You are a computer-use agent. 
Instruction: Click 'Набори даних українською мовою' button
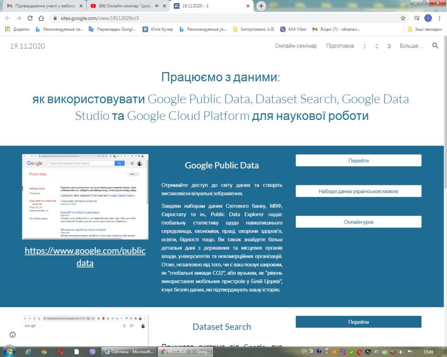coord(358,191)
